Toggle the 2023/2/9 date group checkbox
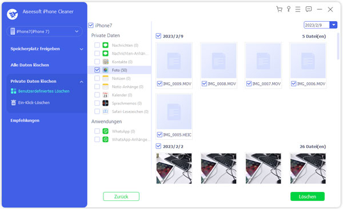This screenshot has width=343, height=209. click(x=158, y=36)
